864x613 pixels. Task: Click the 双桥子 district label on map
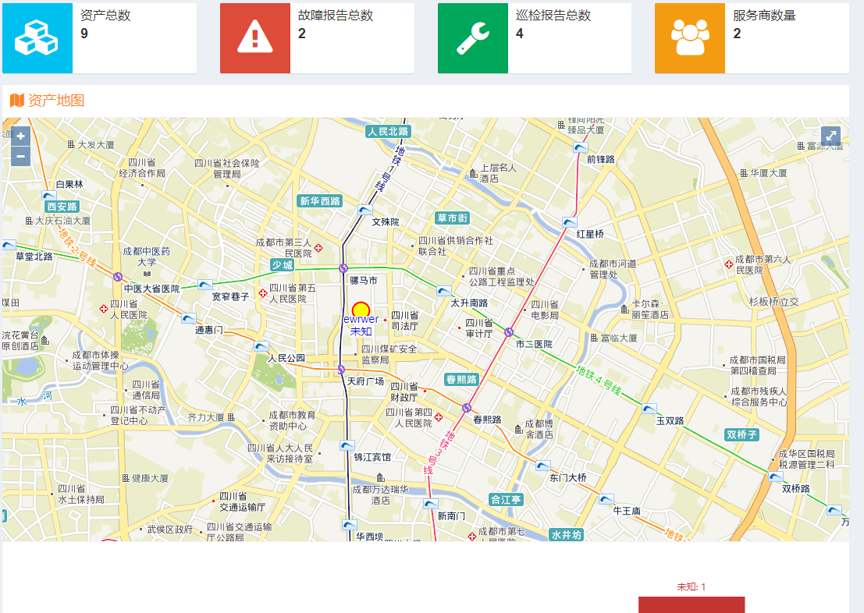[741, 434]
